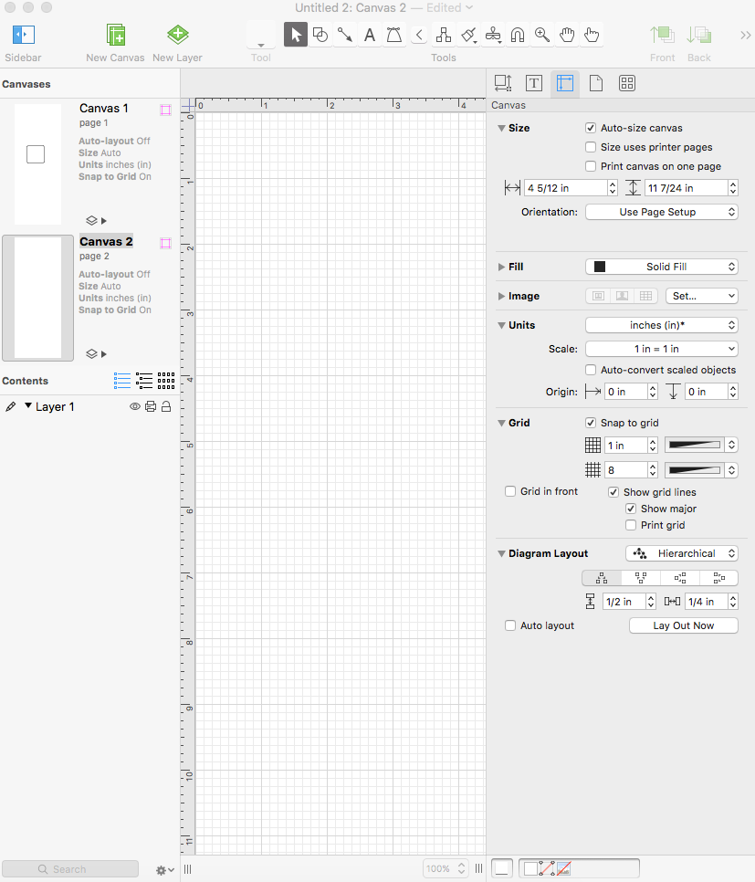This screenshot has width=755, height=882.
Task: Select the Line tool
Action: [345, 35]
